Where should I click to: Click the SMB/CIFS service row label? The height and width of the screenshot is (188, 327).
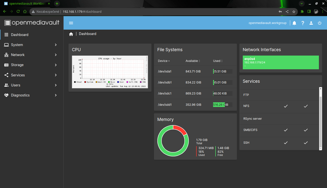click(x=250, y=130)
